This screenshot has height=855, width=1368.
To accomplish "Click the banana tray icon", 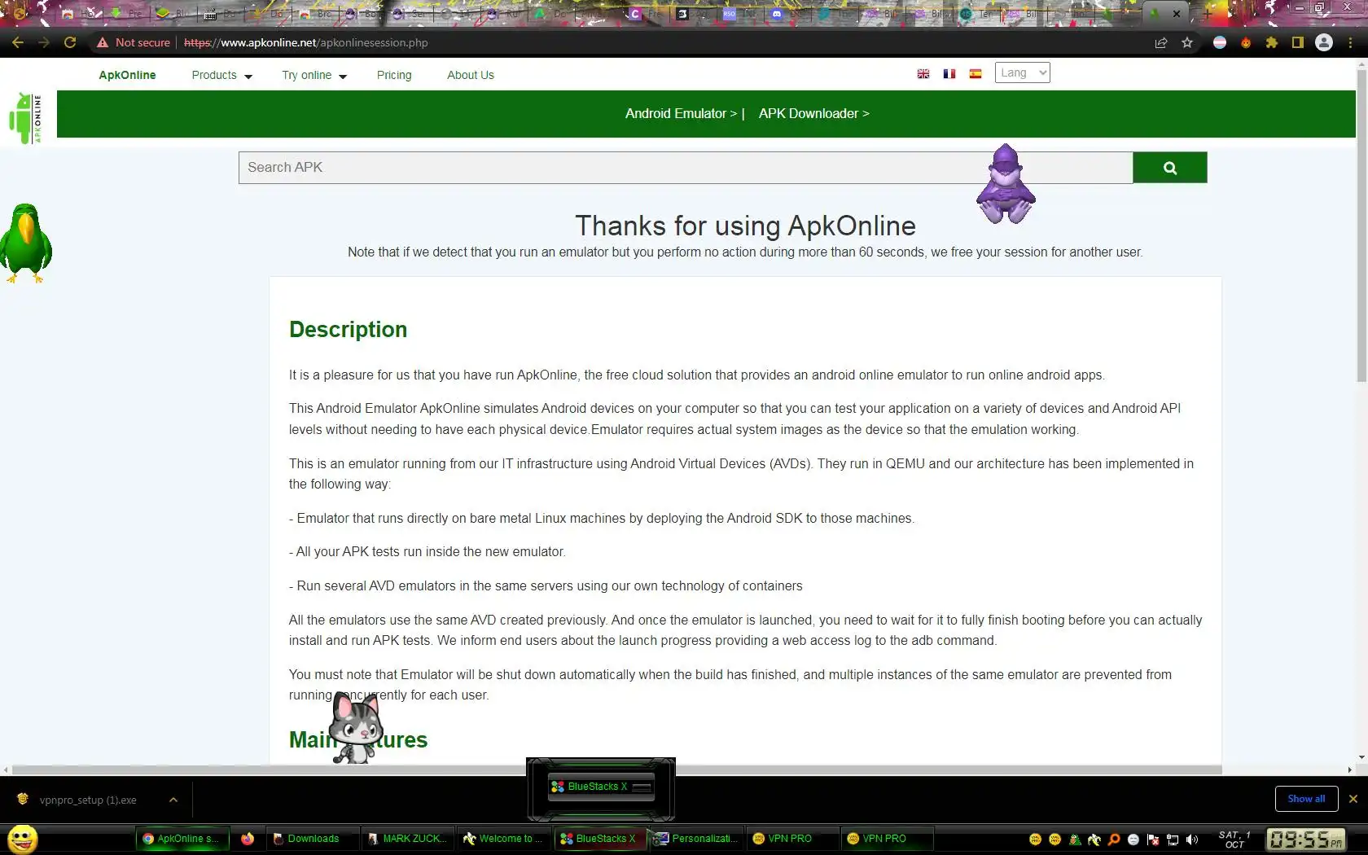I will point(1094,840).
